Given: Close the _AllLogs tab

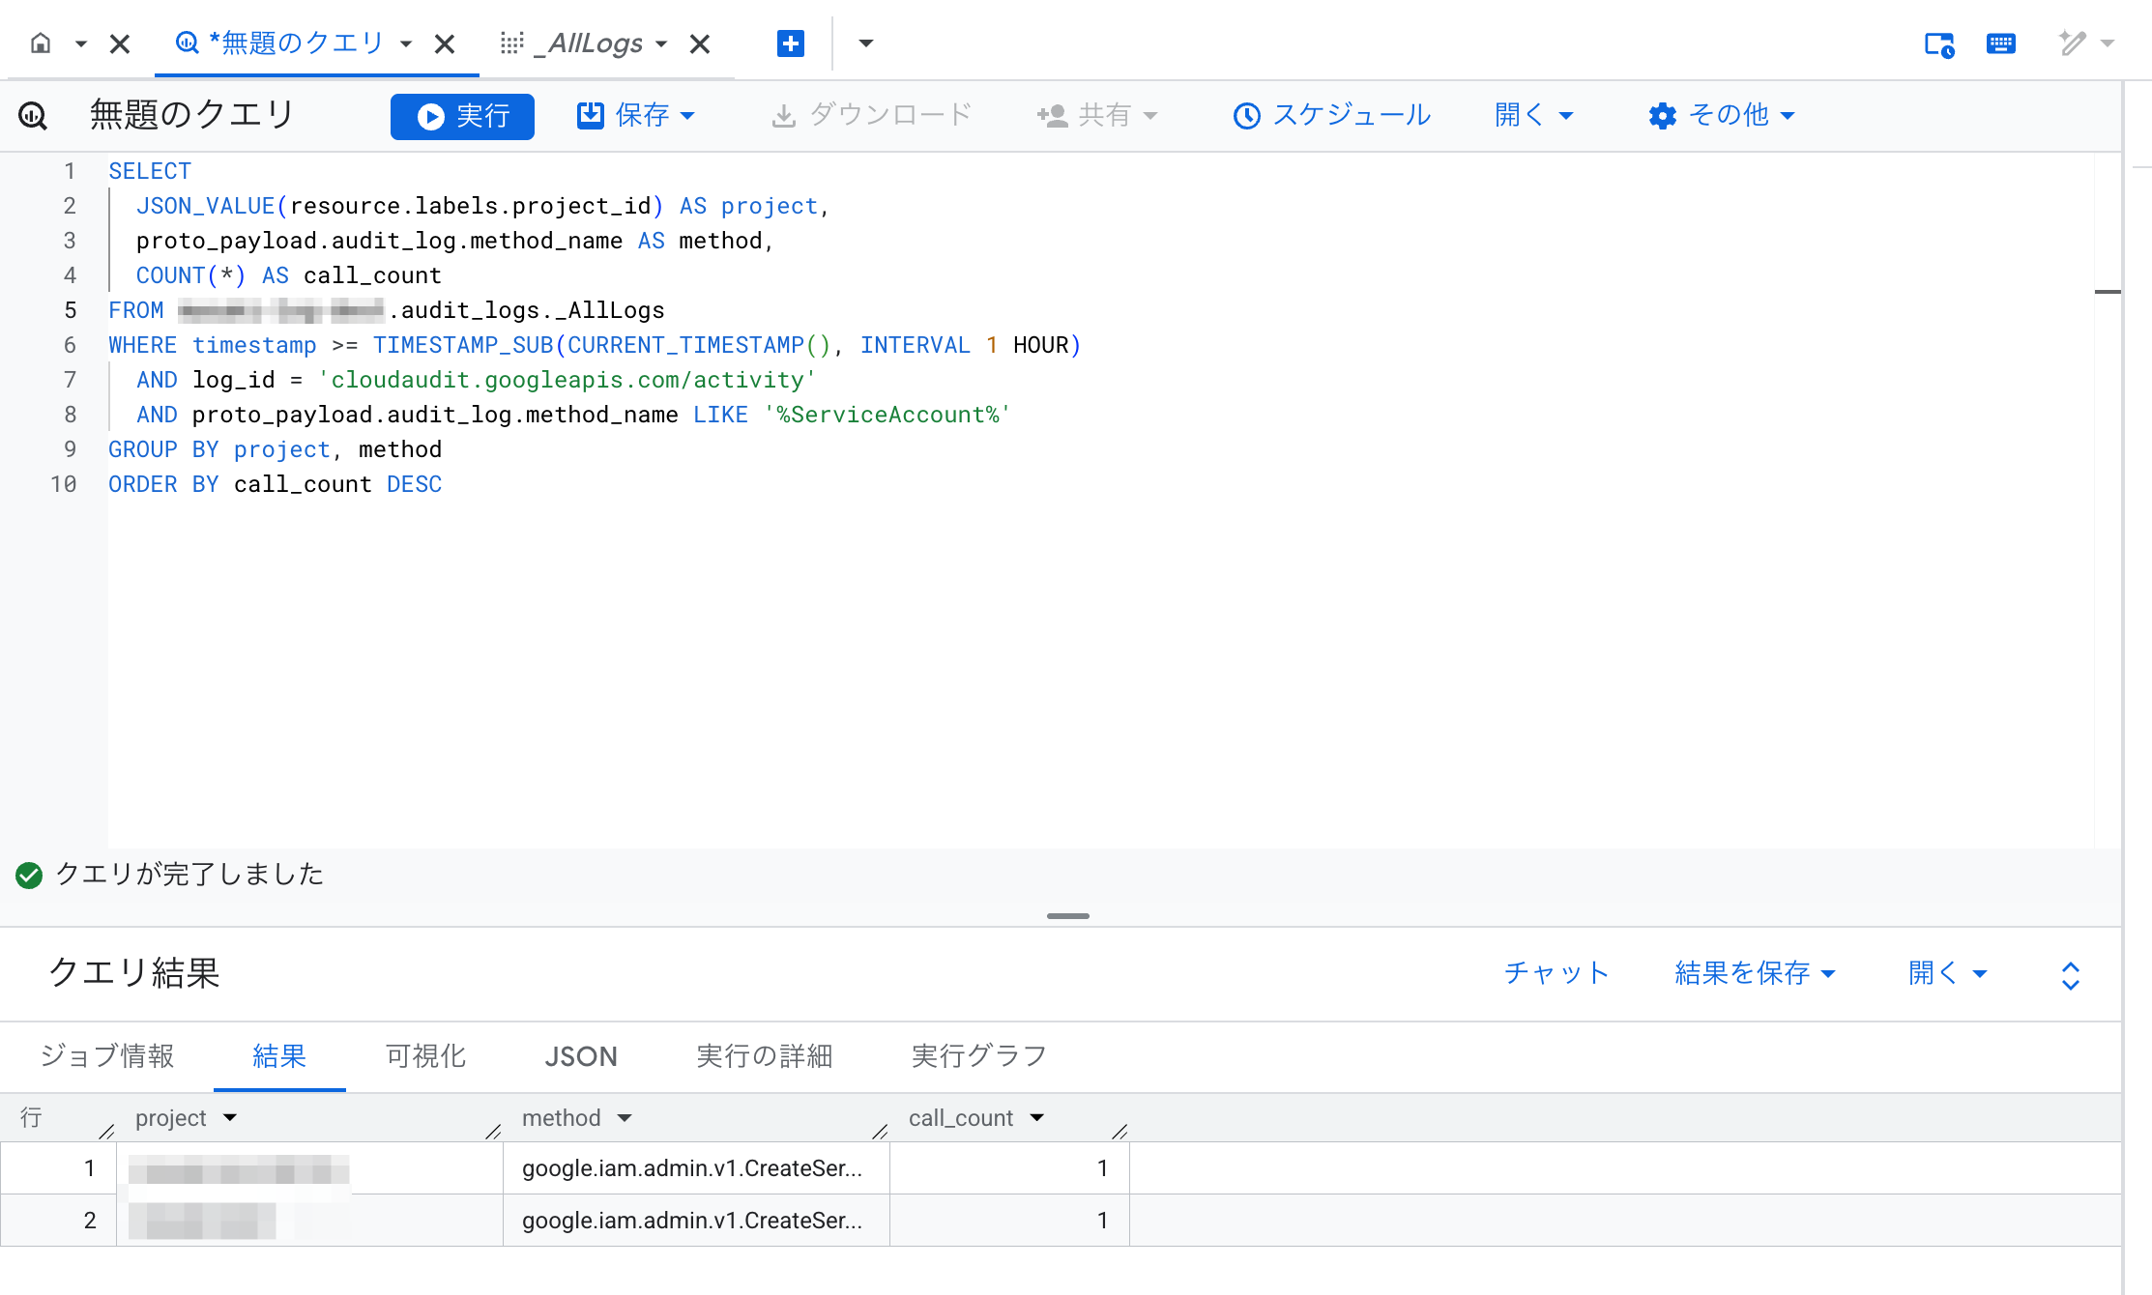Looking at the screenshot, I should tap(700, 43).
